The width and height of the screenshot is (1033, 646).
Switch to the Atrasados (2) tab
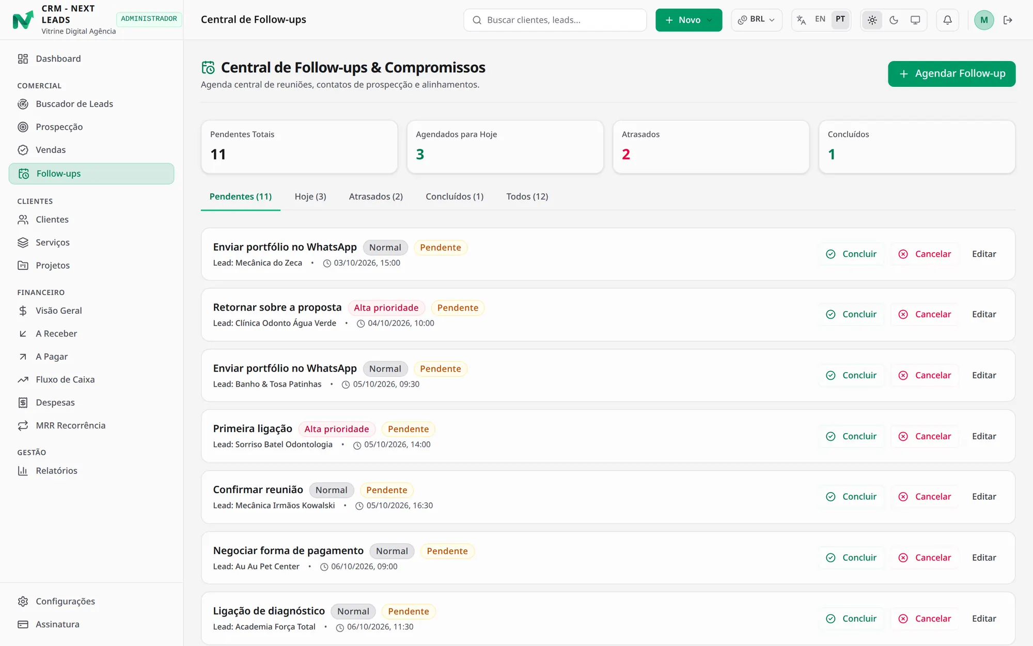pos(375,196)
